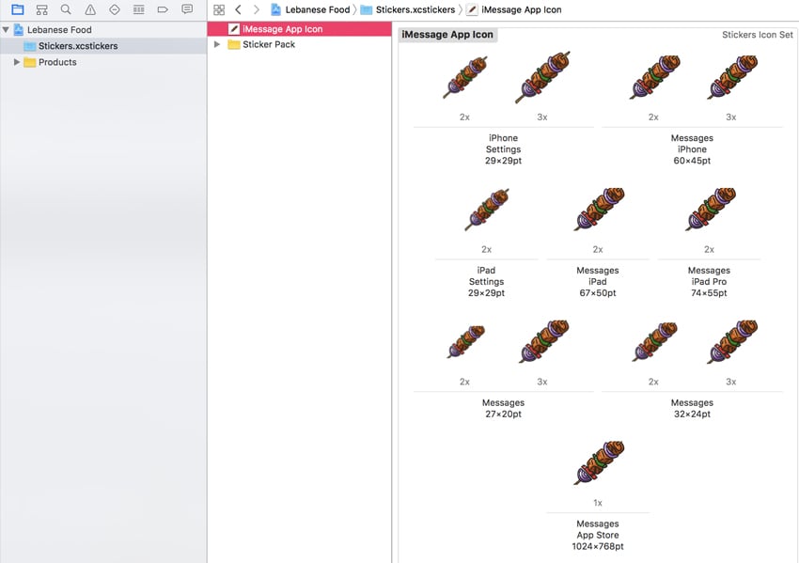Click iMessage App Icon breadcrumb item

coord(514,9)
